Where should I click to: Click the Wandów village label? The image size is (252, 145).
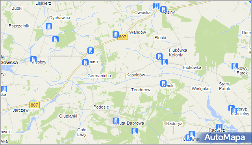tap(137, 32)
